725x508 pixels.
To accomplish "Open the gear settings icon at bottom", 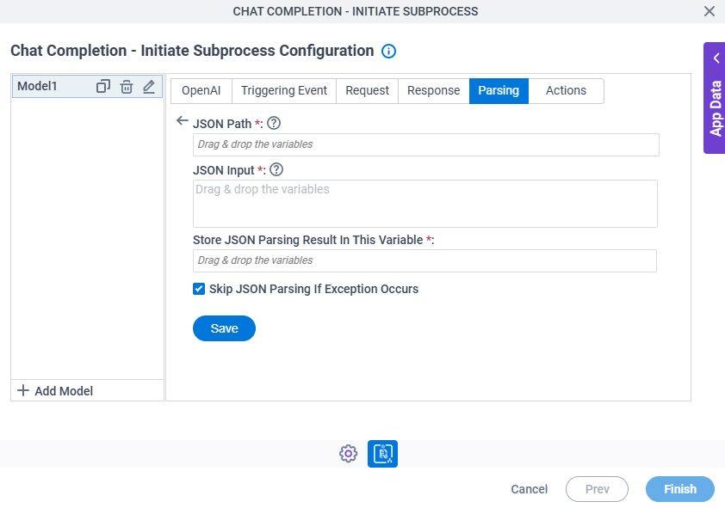I will [348, 454].
